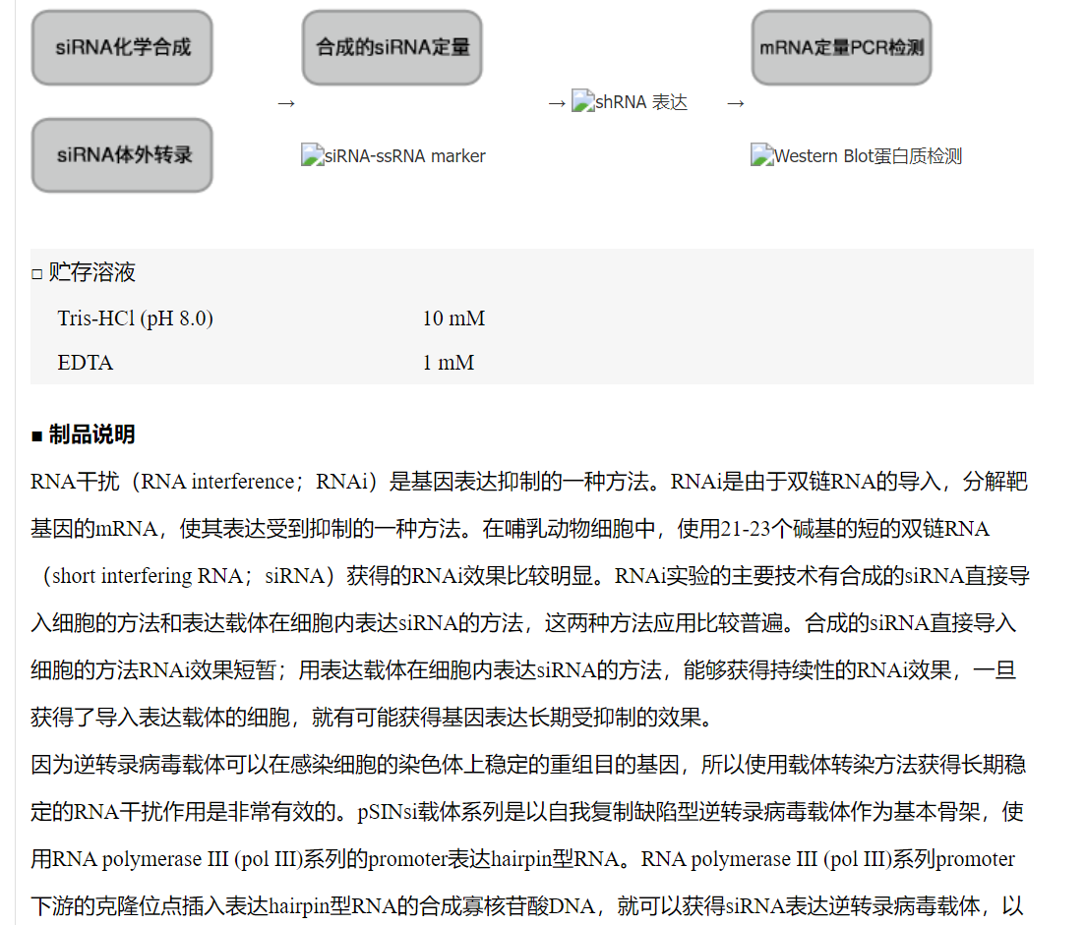
Task: Click the Tris-HCl (pH 8.0) table cell
Action: pyautogui.click(x=135, y=318)
